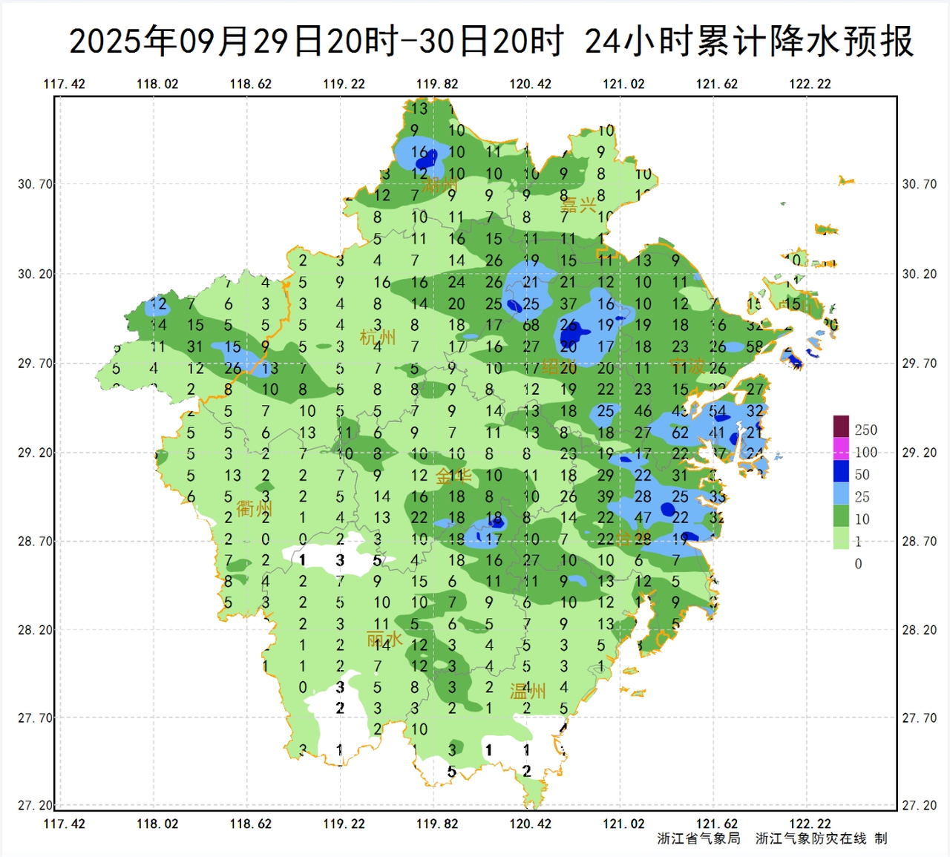This screenshot has height=857, width=950.
Task: Click the 杭州 city label on the map
Action: tap(378, 338)
